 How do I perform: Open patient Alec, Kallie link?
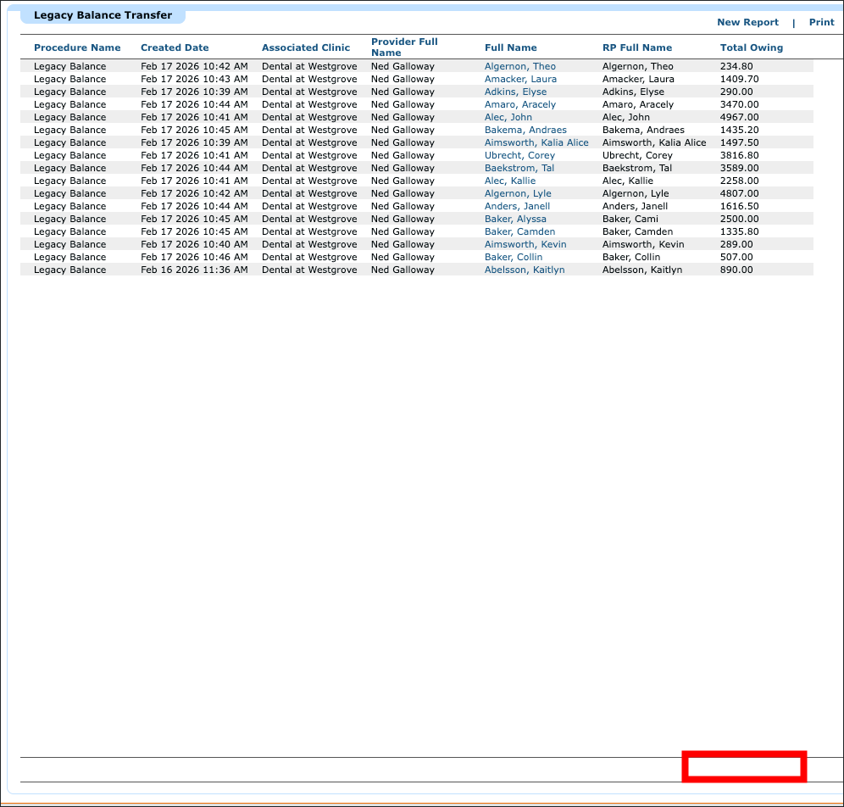click(x=510, y=181)
